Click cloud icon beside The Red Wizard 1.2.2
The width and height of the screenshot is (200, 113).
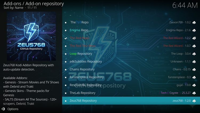pos(194,38)
